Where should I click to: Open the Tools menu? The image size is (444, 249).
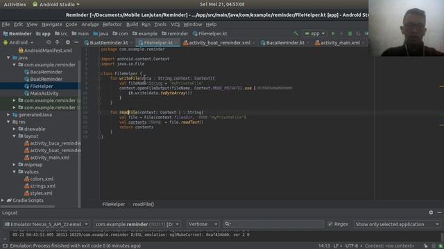160,24
